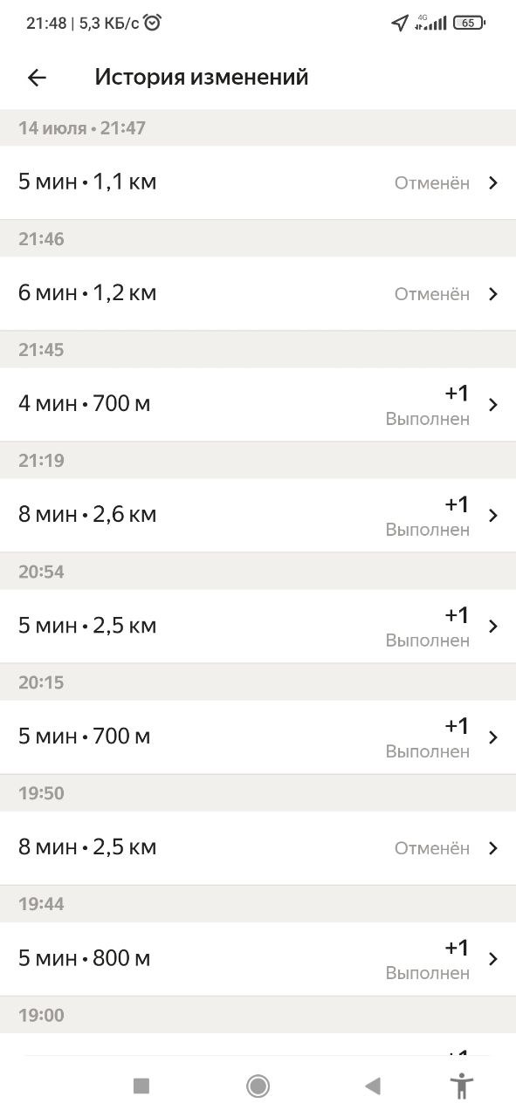Expand the 6 мин 1,2 км chevron

tap(493, 294)
